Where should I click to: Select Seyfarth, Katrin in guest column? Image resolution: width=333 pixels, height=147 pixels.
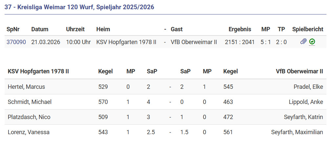click(x=303, y=117)
